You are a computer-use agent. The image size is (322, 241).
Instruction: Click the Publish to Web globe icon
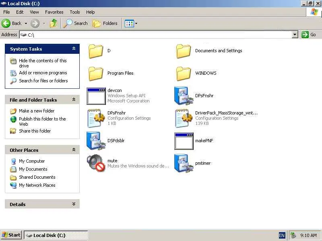pyautogui.click(x=13, y=119)
